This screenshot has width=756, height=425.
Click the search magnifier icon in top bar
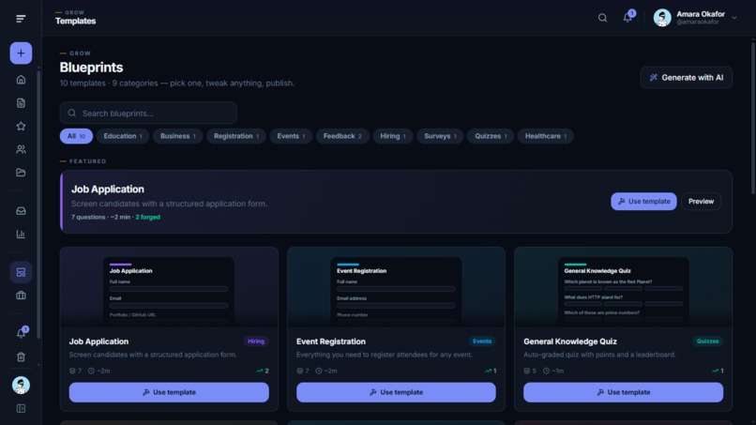coord(602,18)
